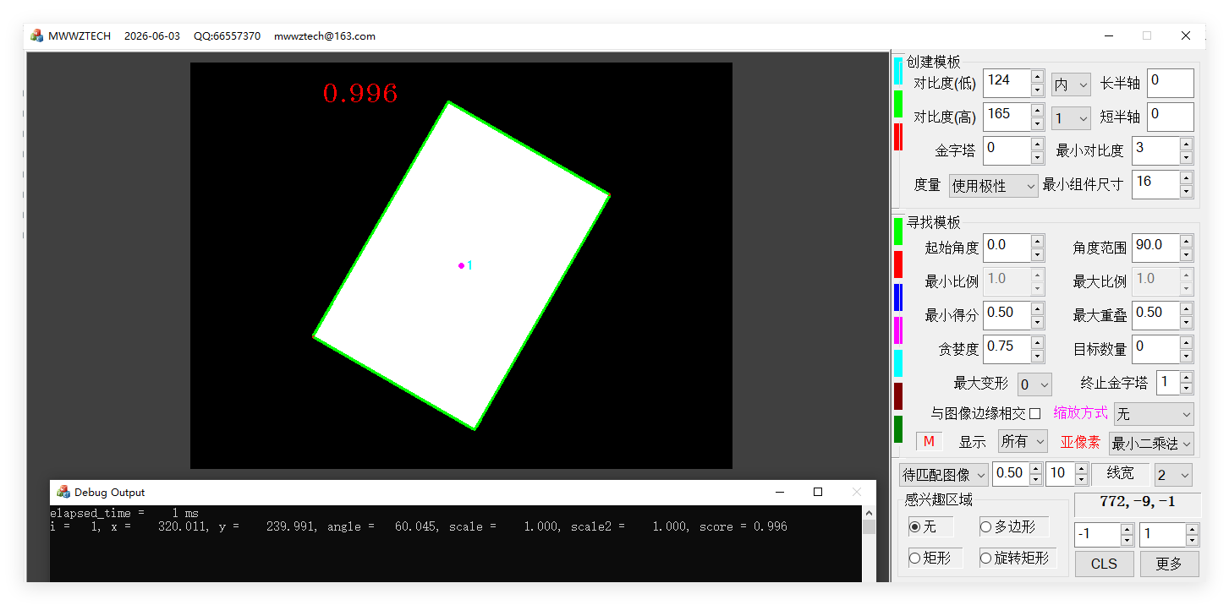
Task: Open the 度量 使用极性 dropdown
Action: (x=993, y=185)
